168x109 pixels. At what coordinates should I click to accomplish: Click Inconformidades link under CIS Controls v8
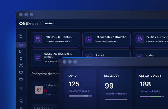150,91
